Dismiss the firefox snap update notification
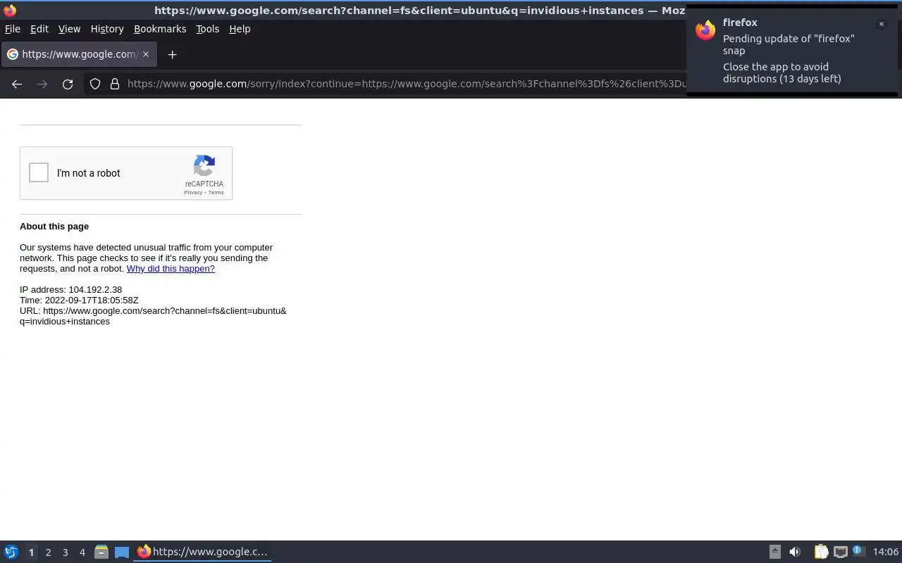The height and width of the screenshot is (563, 902). pyautogui.click(x=881, y=24)
